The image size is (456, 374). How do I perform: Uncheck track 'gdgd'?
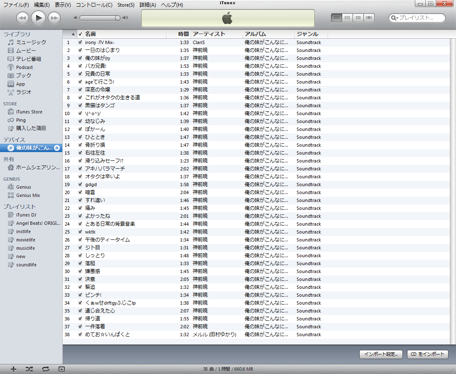pyautogui.click(x=80, y=184)
